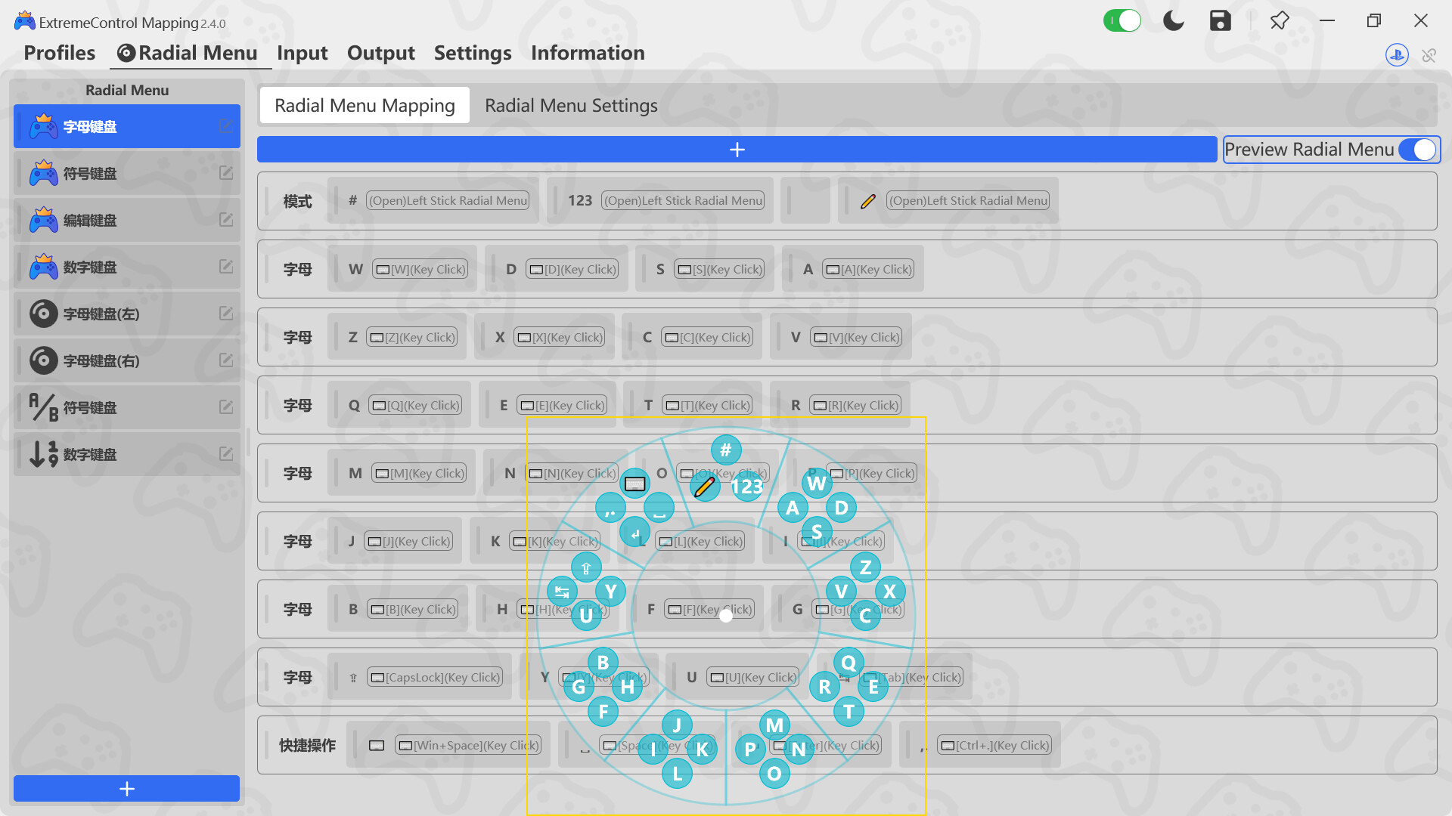Click the [W](Key Click) mapping field
1452x816 pixels.
pos(420,268)
